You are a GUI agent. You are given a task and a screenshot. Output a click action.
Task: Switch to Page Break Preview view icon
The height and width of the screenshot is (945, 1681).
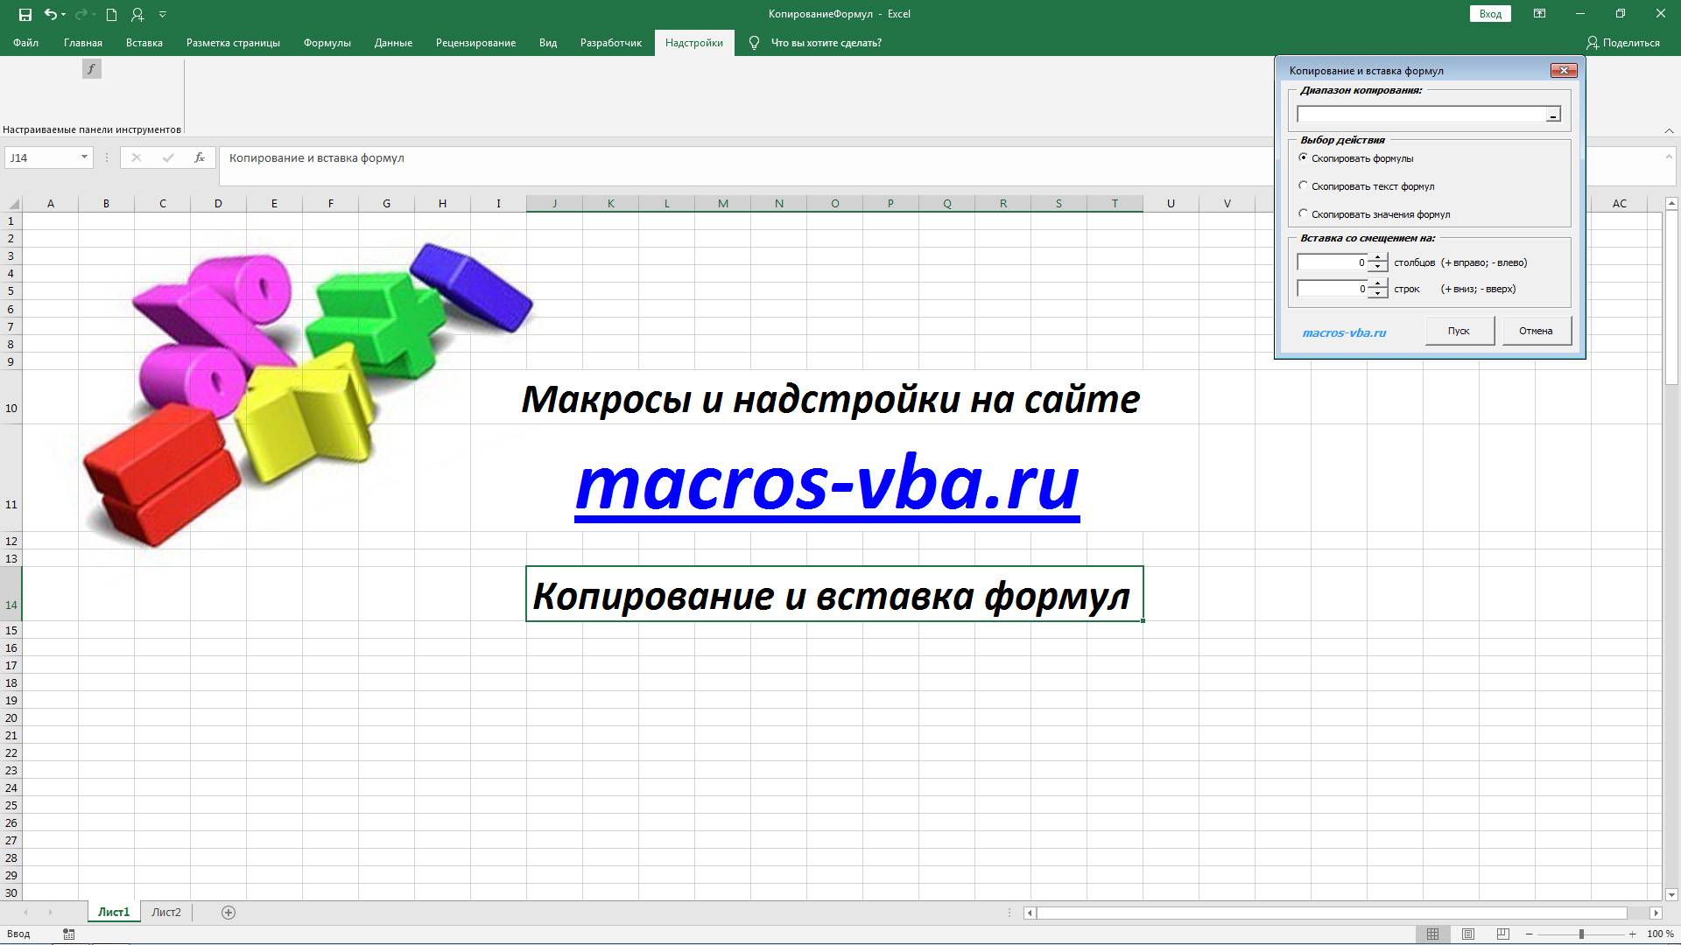click(x=1503, y=933)
